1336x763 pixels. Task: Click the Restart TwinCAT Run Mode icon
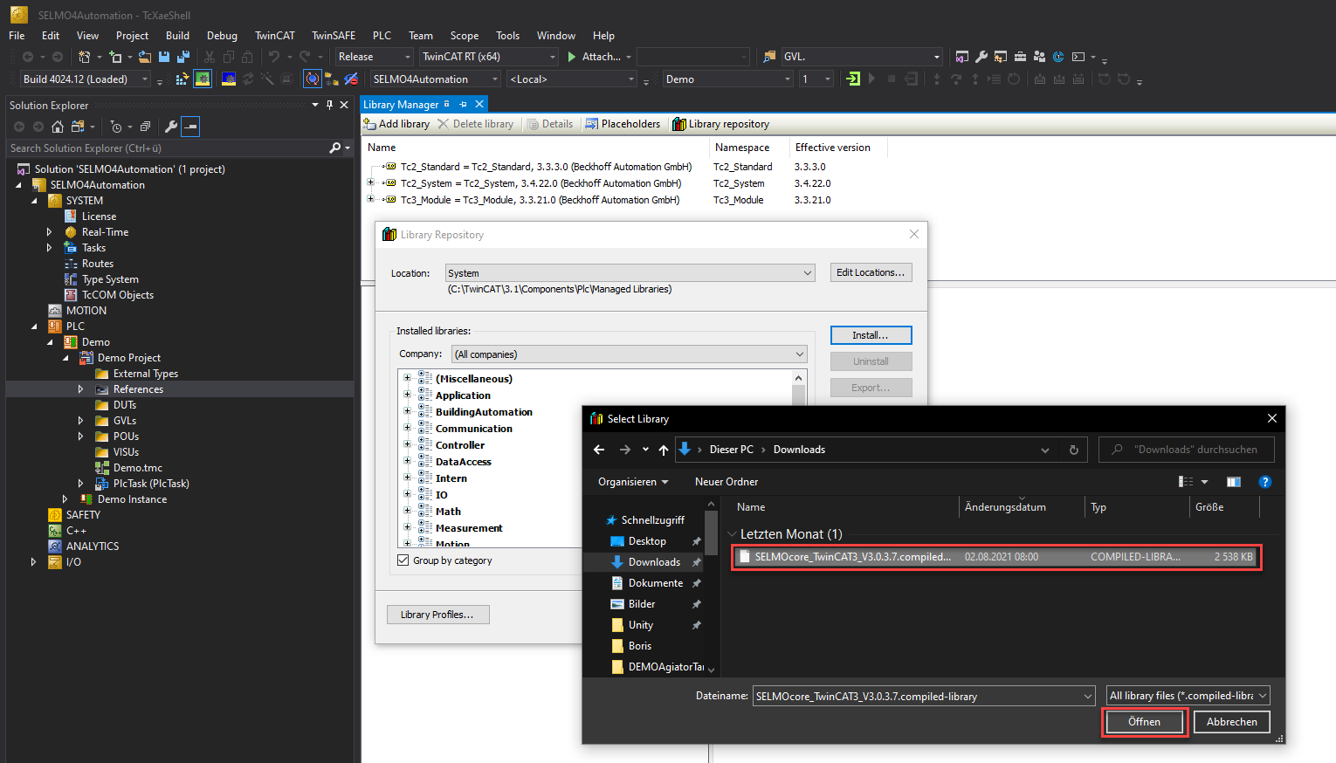203,79
